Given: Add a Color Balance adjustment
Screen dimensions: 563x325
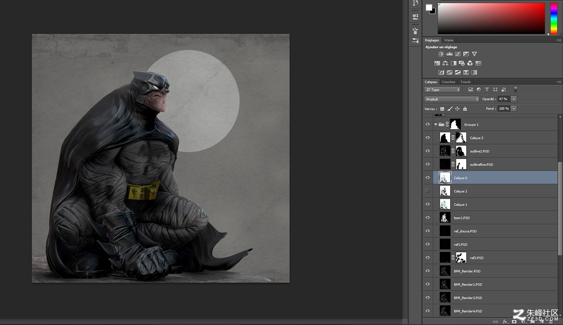Looking at the screenshot, I should (x=445, y=63).
